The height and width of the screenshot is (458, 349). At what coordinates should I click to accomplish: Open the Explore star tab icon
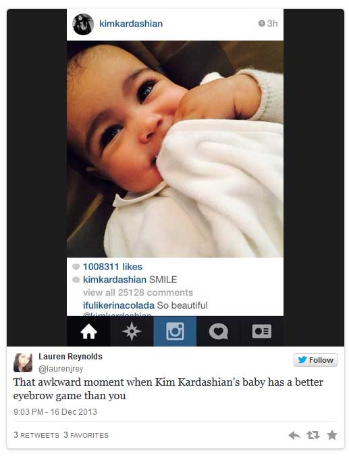(132, 332)
